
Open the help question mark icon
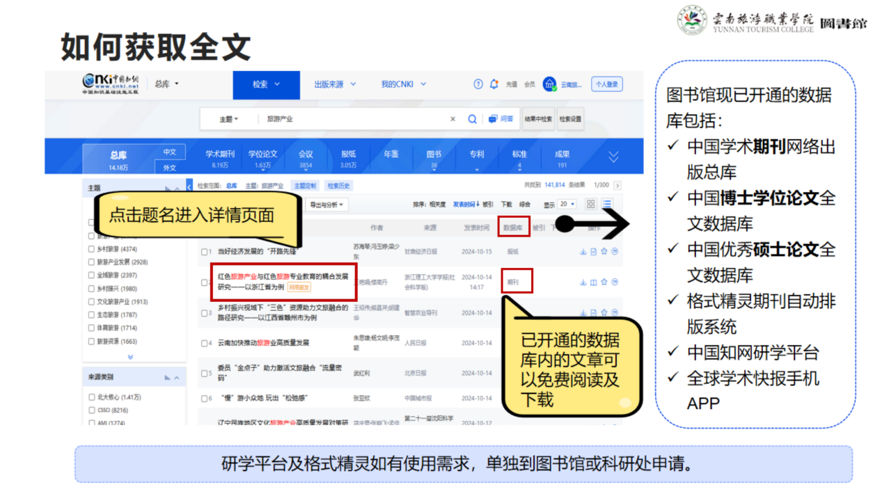(478, 84)
